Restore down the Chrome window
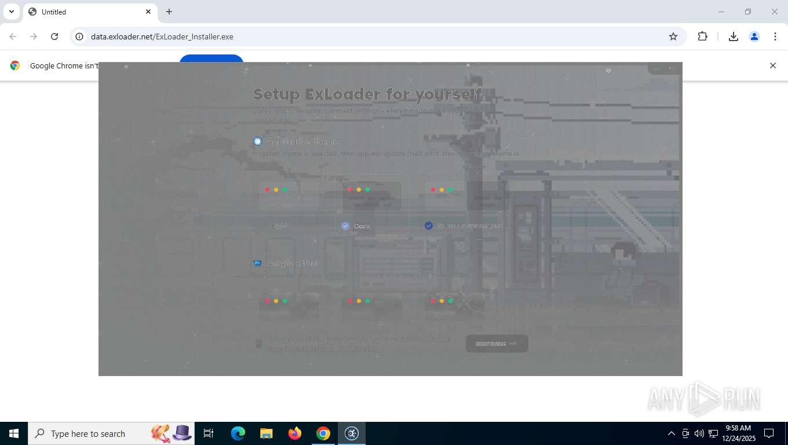 pyautogui.click(x=748, y=12)
